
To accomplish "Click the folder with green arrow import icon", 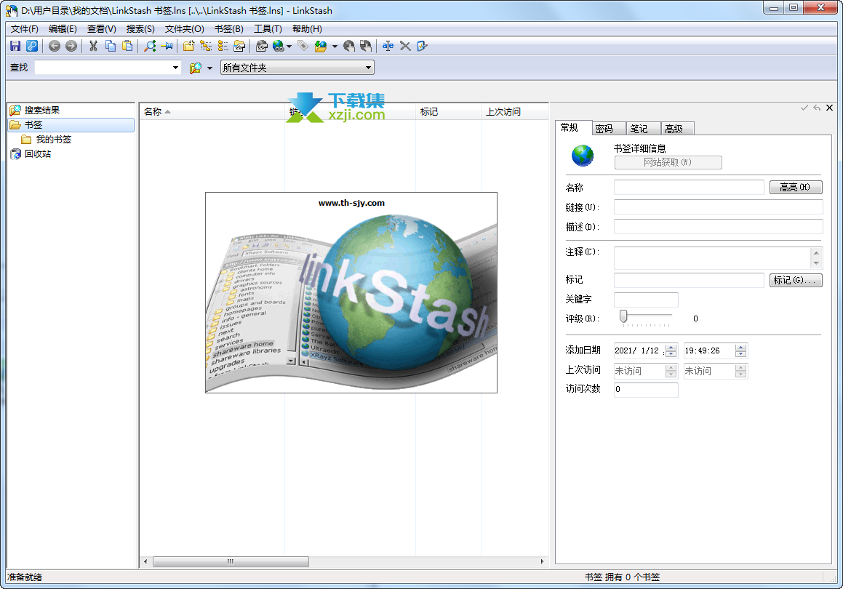I will tap(321, 47).
